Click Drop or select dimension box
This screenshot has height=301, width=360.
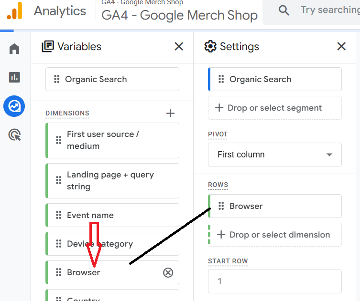(275, 235)
